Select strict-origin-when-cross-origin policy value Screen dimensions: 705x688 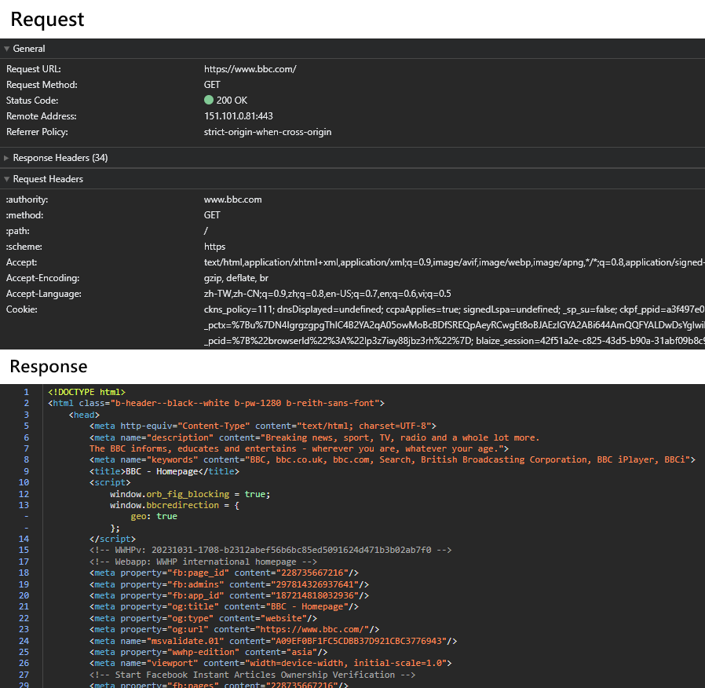click(x=268, y=132)
